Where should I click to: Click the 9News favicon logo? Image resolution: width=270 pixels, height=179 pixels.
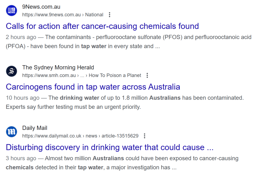11,11
